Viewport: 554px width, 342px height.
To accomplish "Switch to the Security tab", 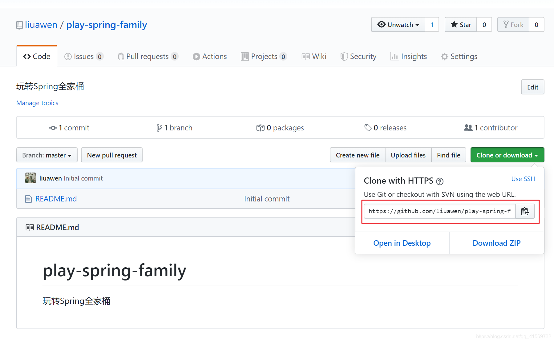I will click(358, 57).
